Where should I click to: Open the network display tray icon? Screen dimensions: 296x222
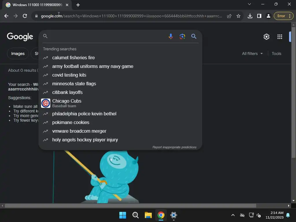click(x=251, y=215)
